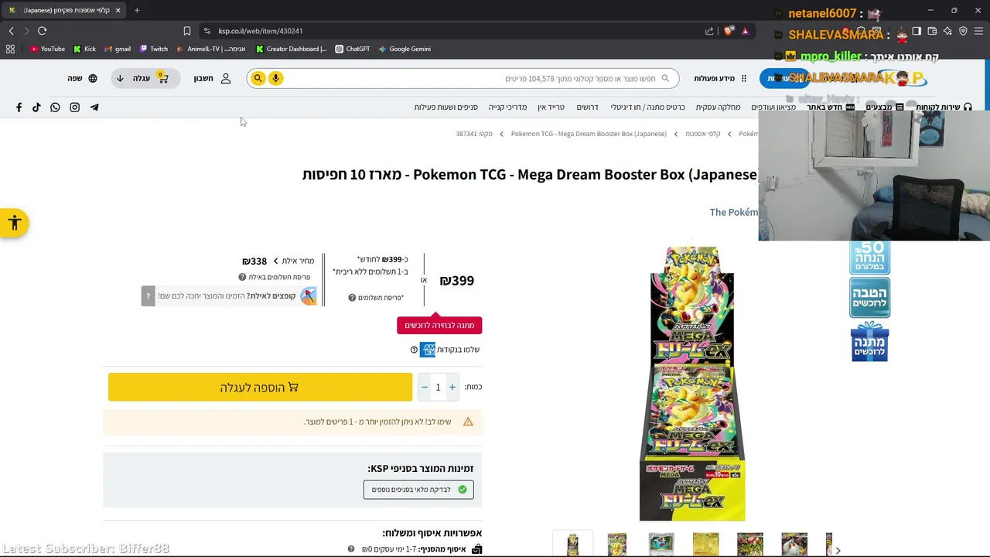Viewport: 990px width, 557px height.
Task: Open KSP Facebook page icon
Action: point(19,108)
